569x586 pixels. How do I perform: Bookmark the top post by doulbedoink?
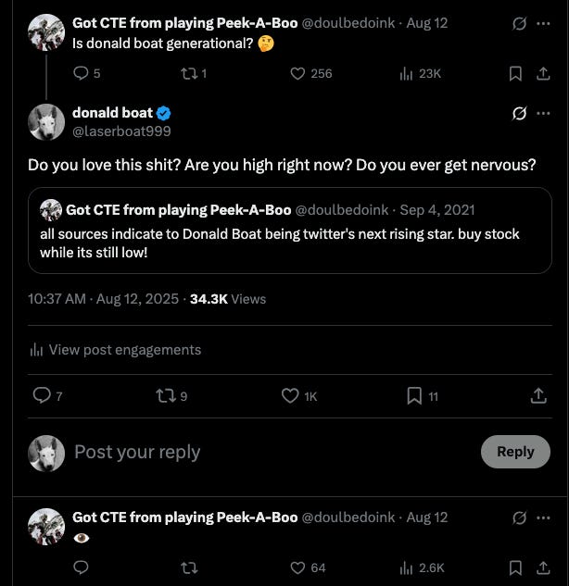[x=516, y=74]
